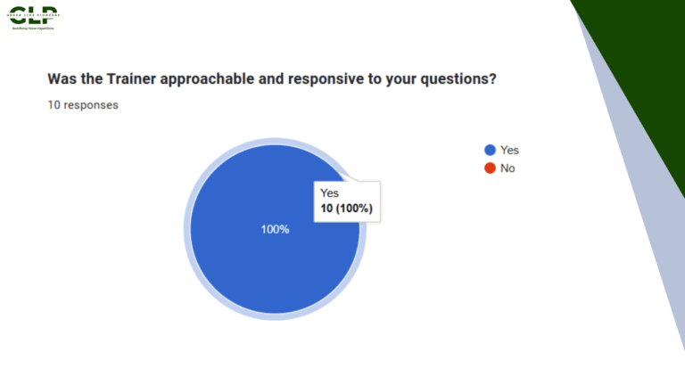Viewport: 685px width, 385px height.
Task: Click the italic tagline under the CLP logo
Action: (x=33, y=29)
